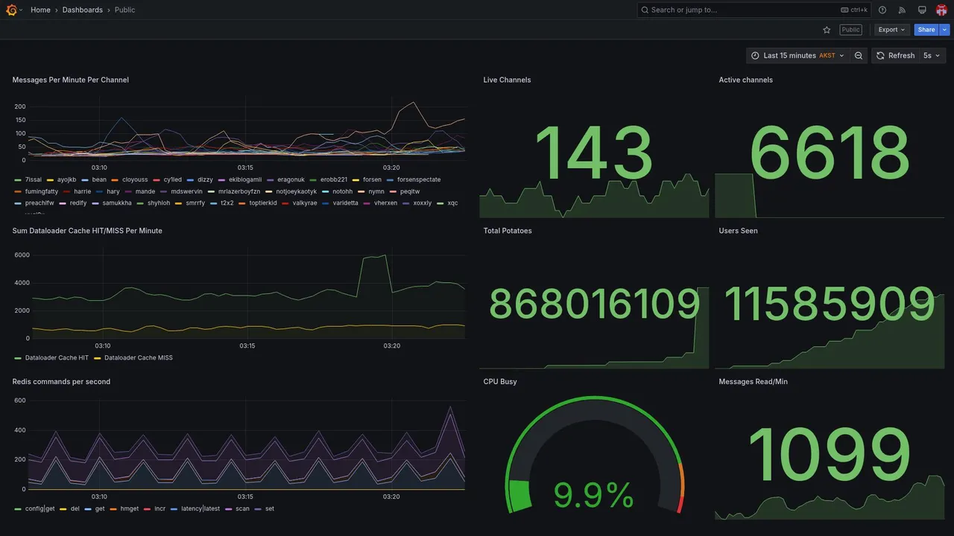Zoom out the time range
954x536 pixels.
[859, 56]
